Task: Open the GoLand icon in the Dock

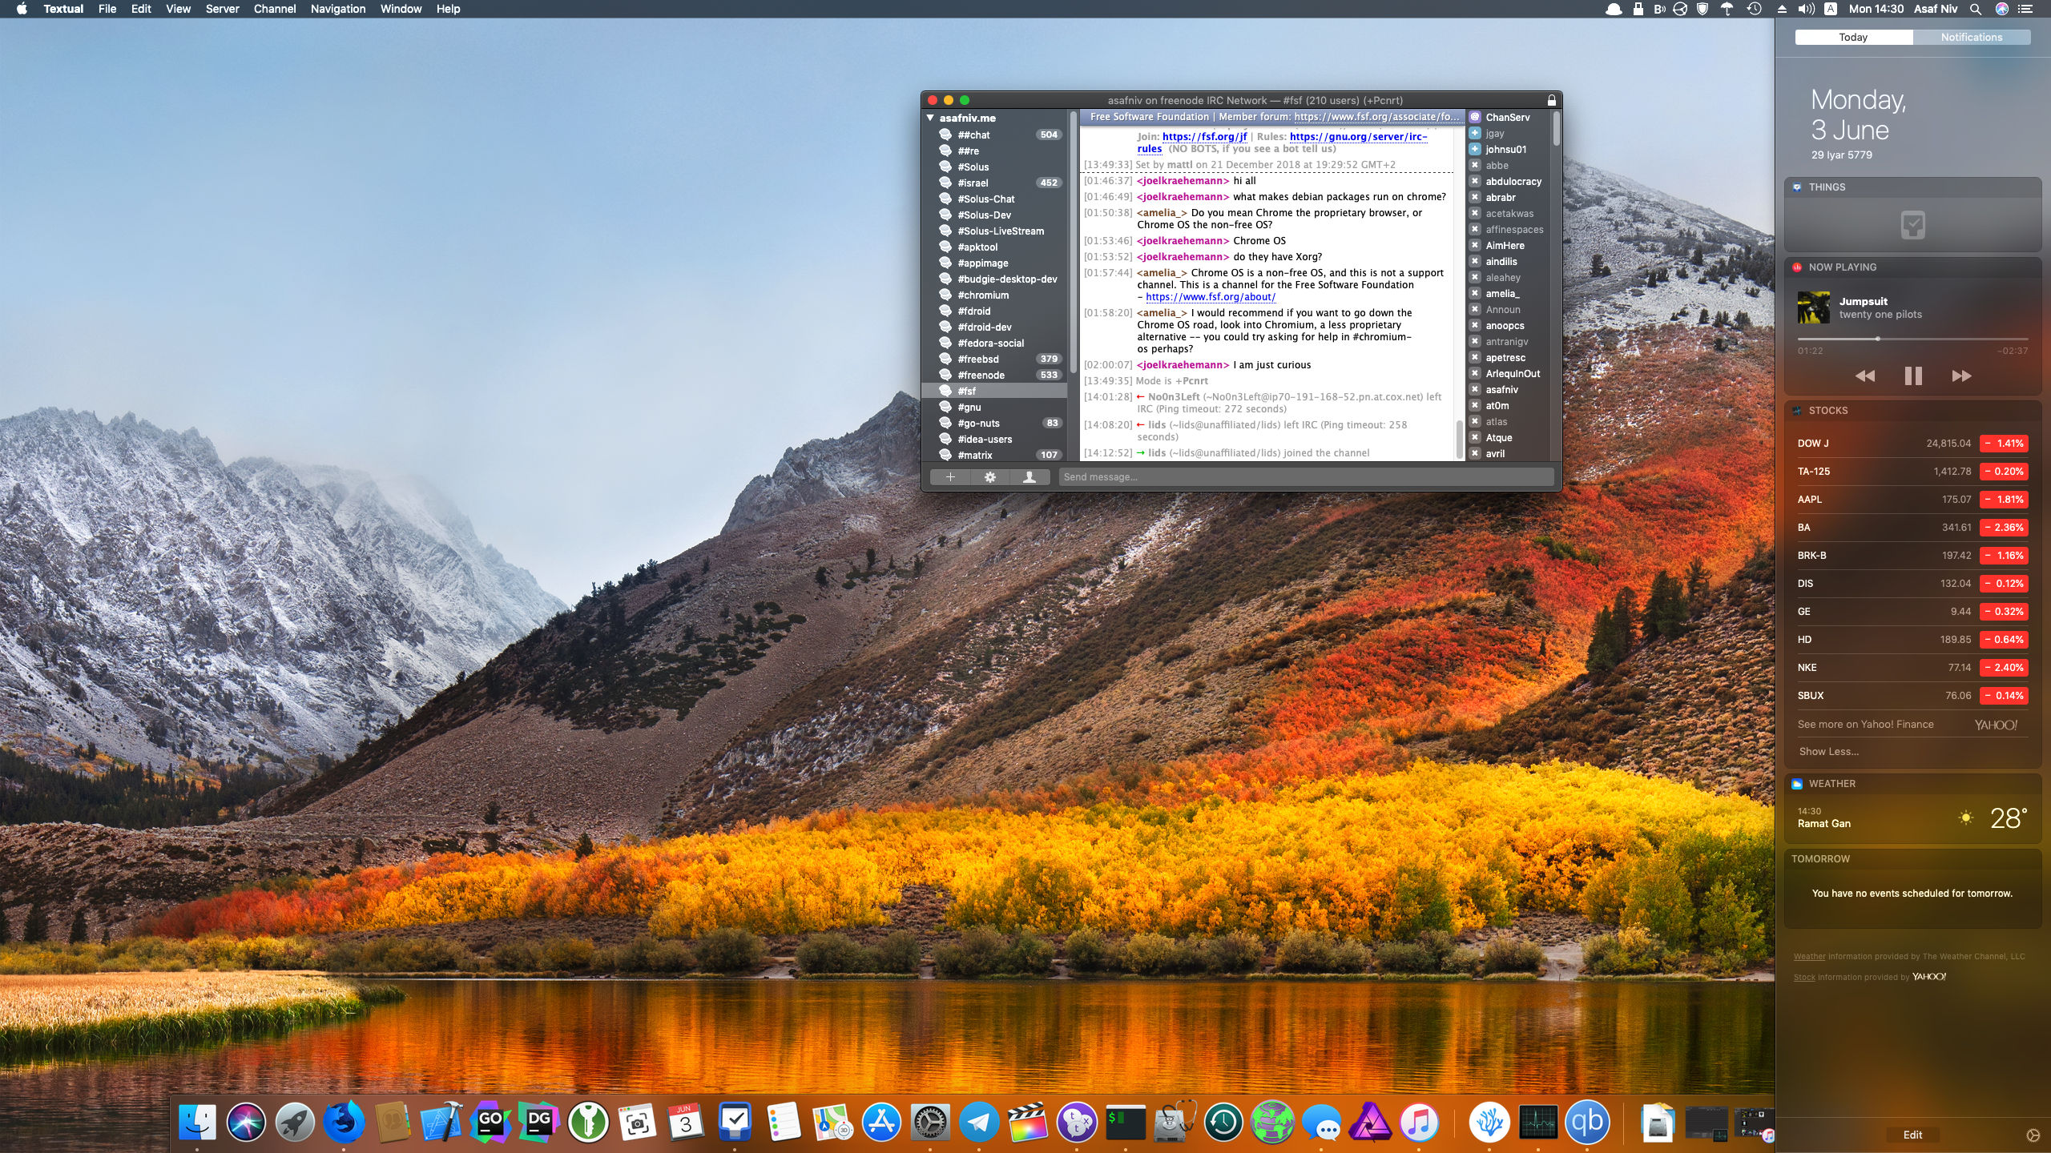Action: [490, 1123]
